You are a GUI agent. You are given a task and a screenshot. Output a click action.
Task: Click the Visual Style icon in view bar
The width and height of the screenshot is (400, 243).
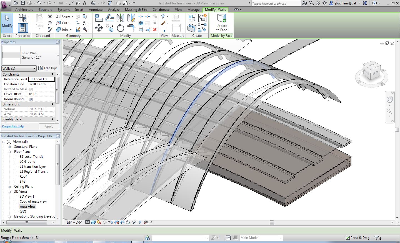click(x=93, y=222)
